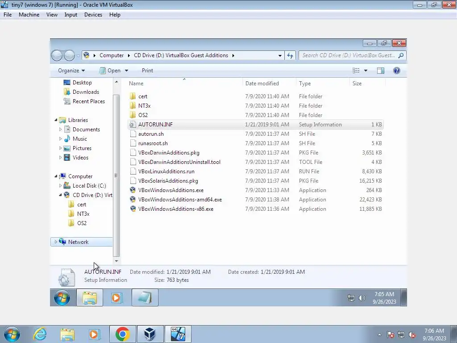Click VirtualBox cube icon on host taskbar

150,334
